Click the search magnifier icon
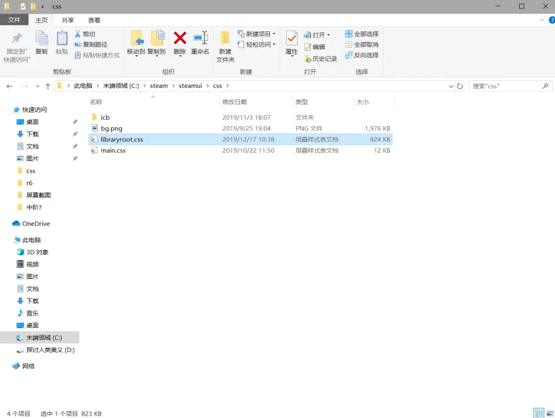 (x=546, y=86)
